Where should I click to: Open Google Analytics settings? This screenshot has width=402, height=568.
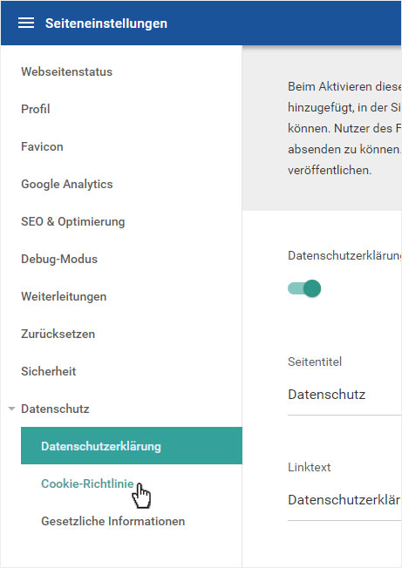(x=67, y=184)
